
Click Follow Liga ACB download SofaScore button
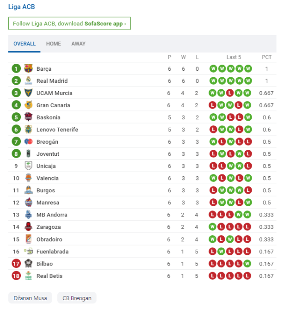[69, 24]
